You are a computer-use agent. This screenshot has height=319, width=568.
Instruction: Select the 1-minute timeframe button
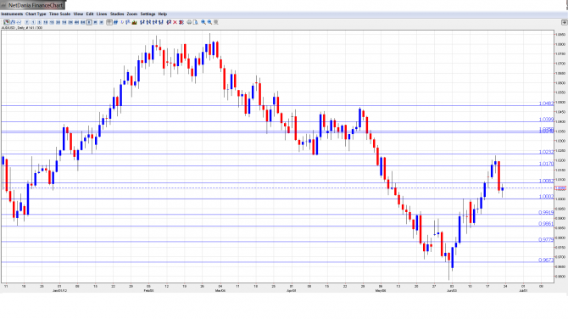pos(33,22)
